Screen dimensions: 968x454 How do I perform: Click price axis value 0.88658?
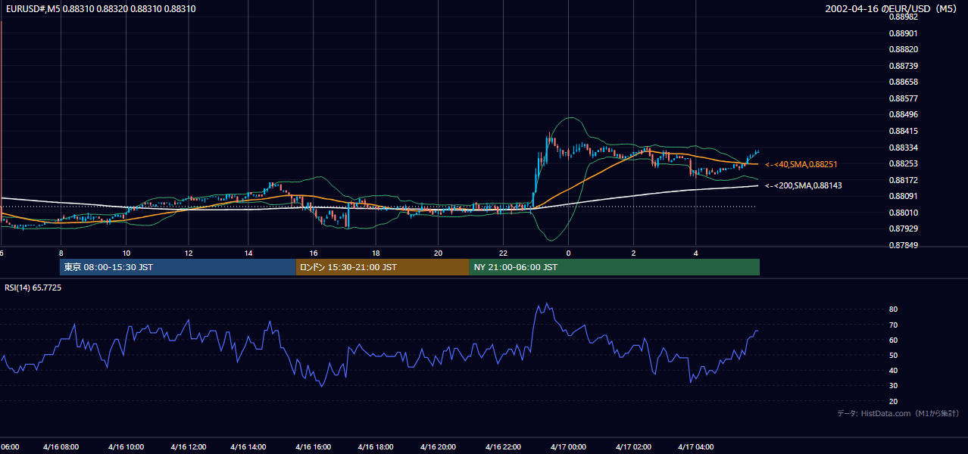[902, 82]
